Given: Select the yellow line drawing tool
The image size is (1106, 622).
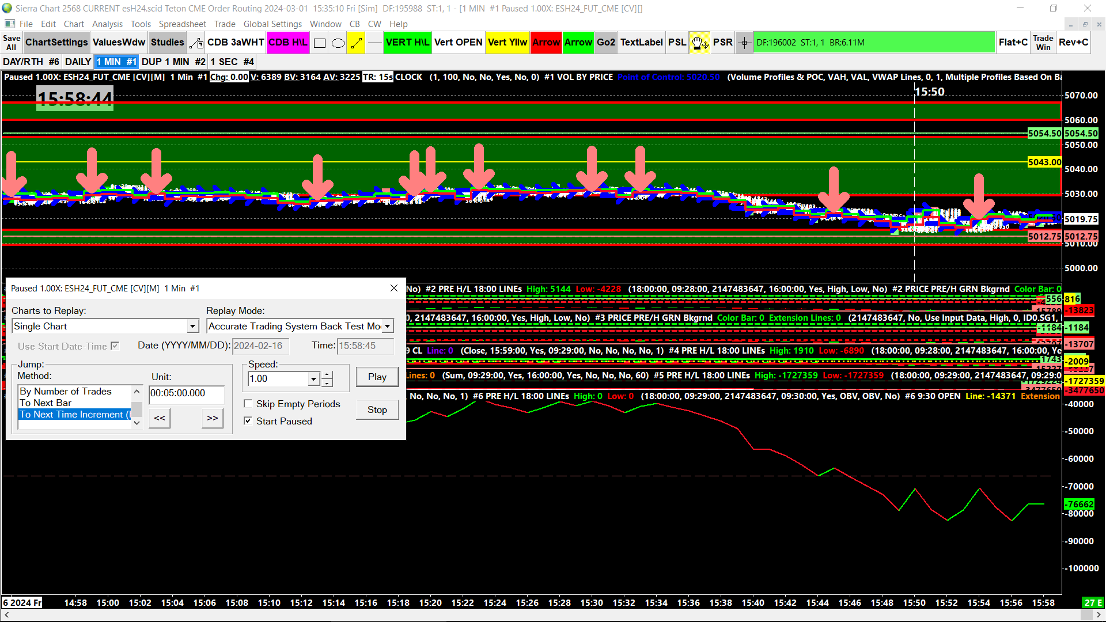Looking at the screenshot, I should point(357,43).
